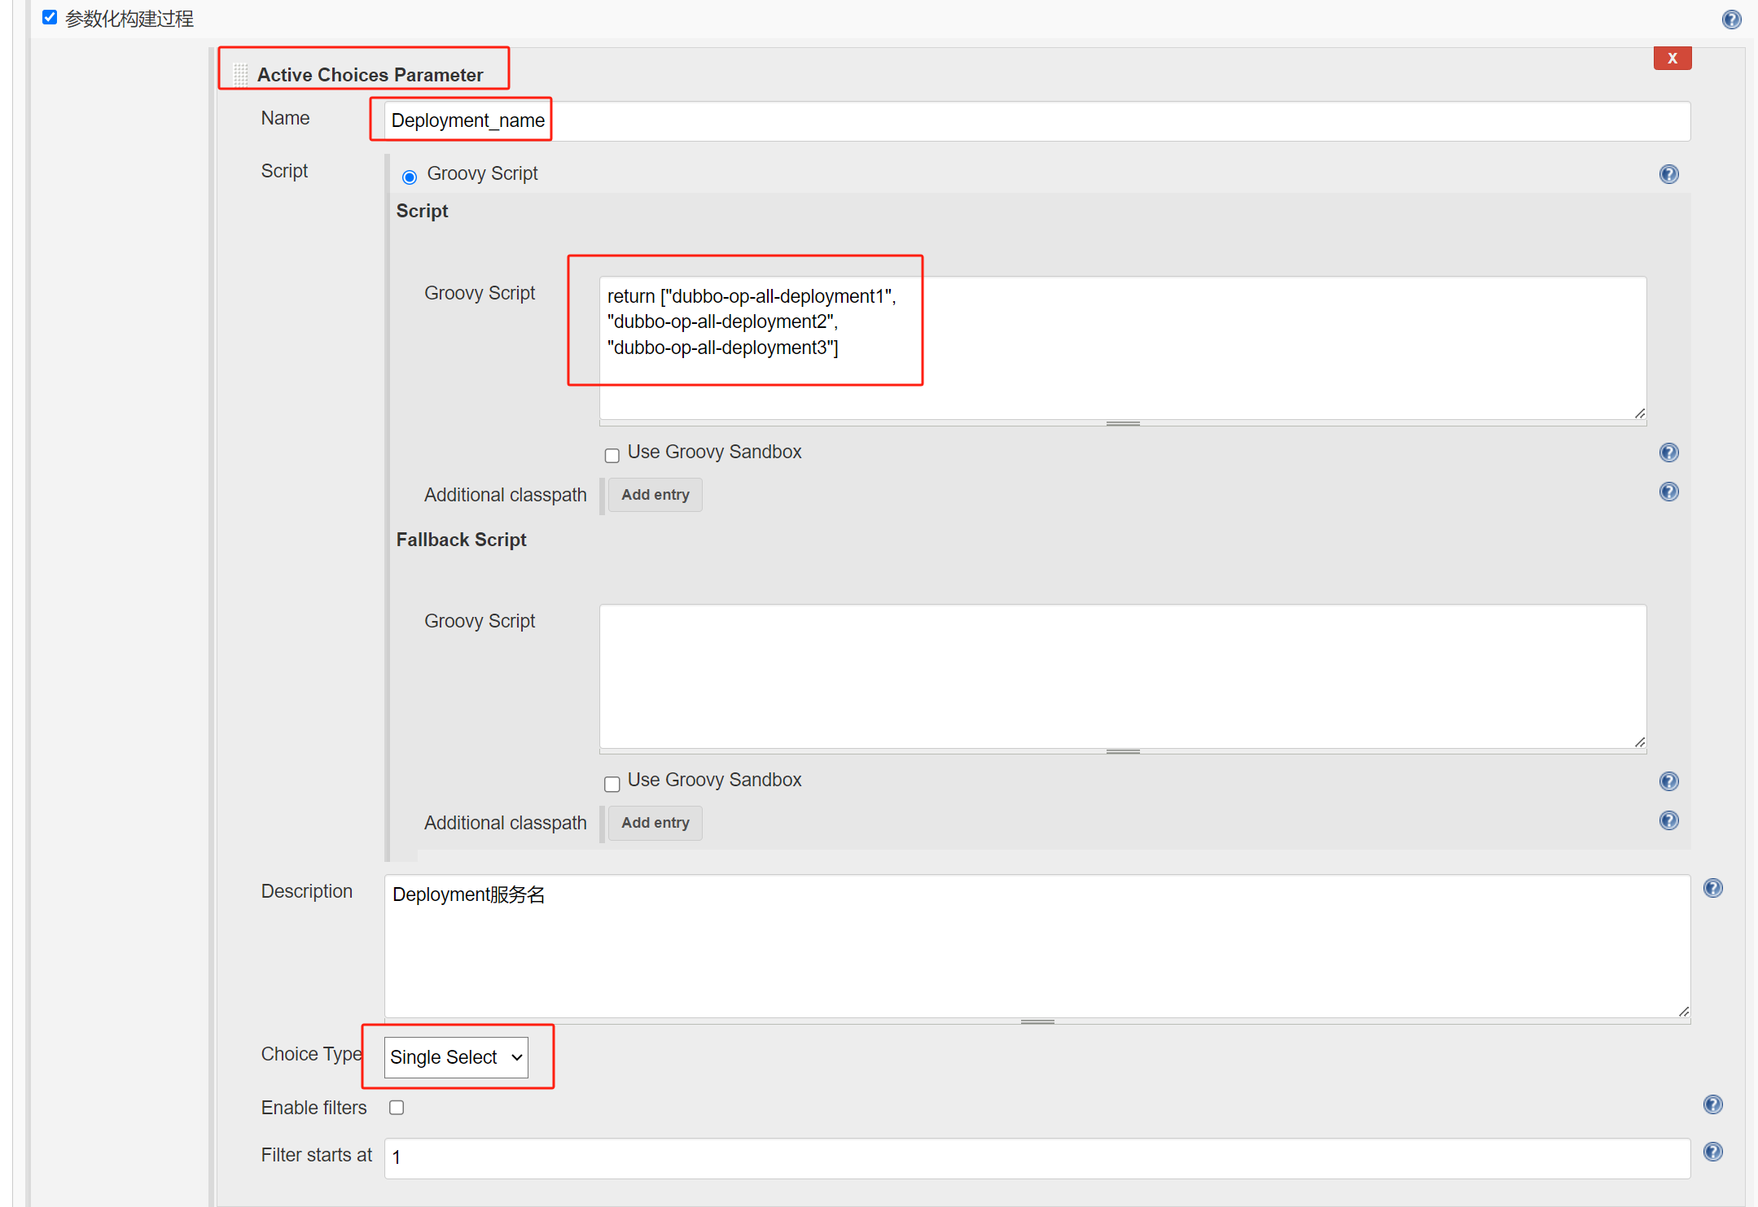Tick the Enable filters checkbox

click(397, 1107)
